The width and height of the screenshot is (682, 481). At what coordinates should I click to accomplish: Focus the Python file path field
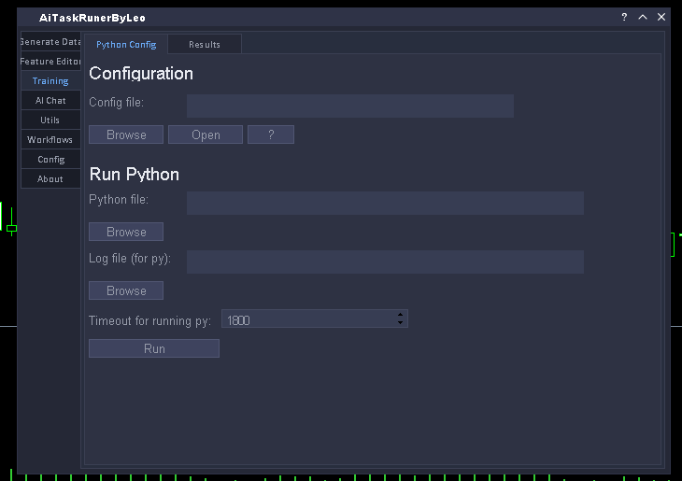[x=385, y=203]
